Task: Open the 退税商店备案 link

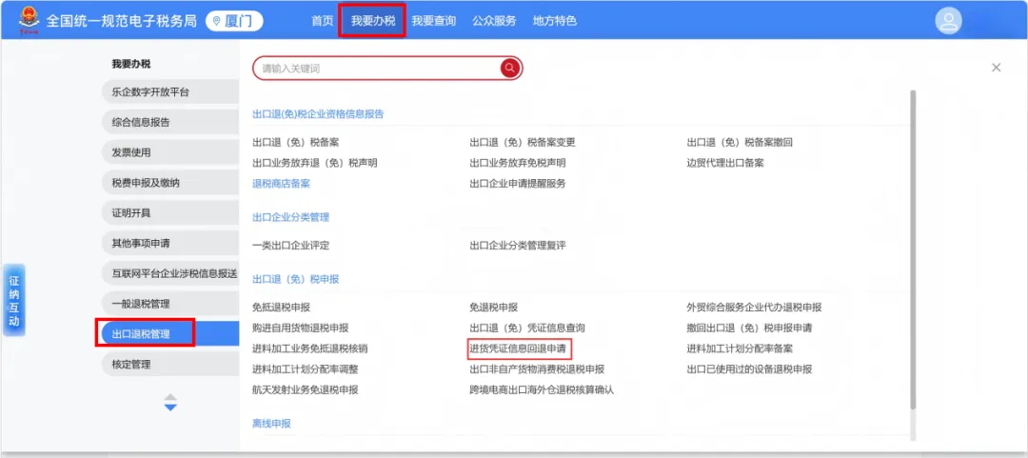Action: [281, 184]
